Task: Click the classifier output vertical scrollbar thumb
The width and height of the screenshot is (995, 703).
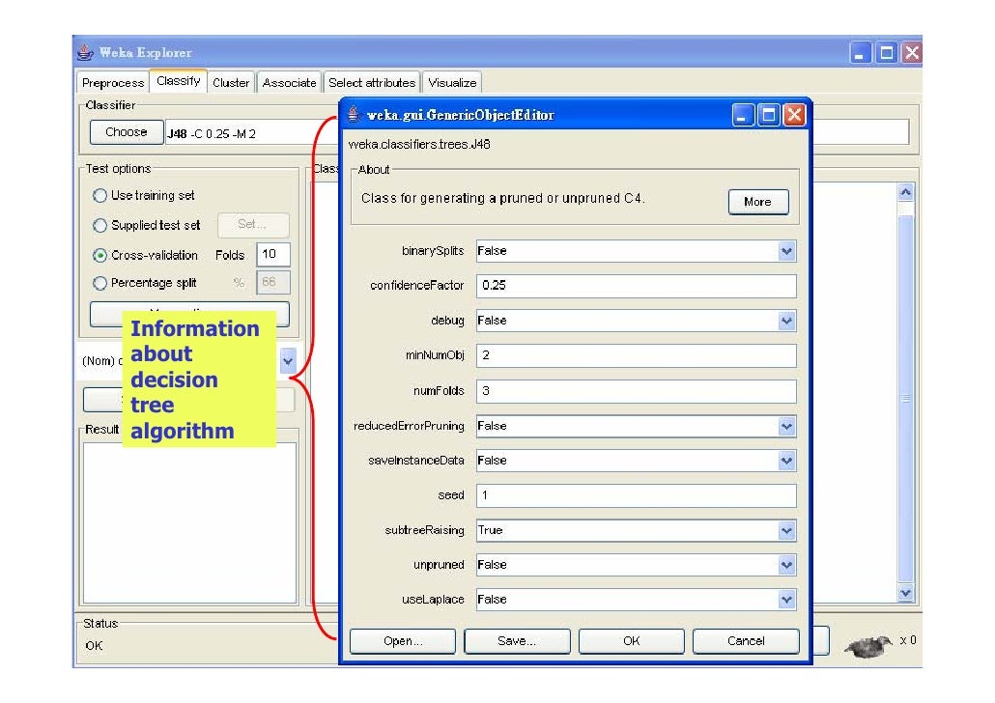Action: [905, 399]
